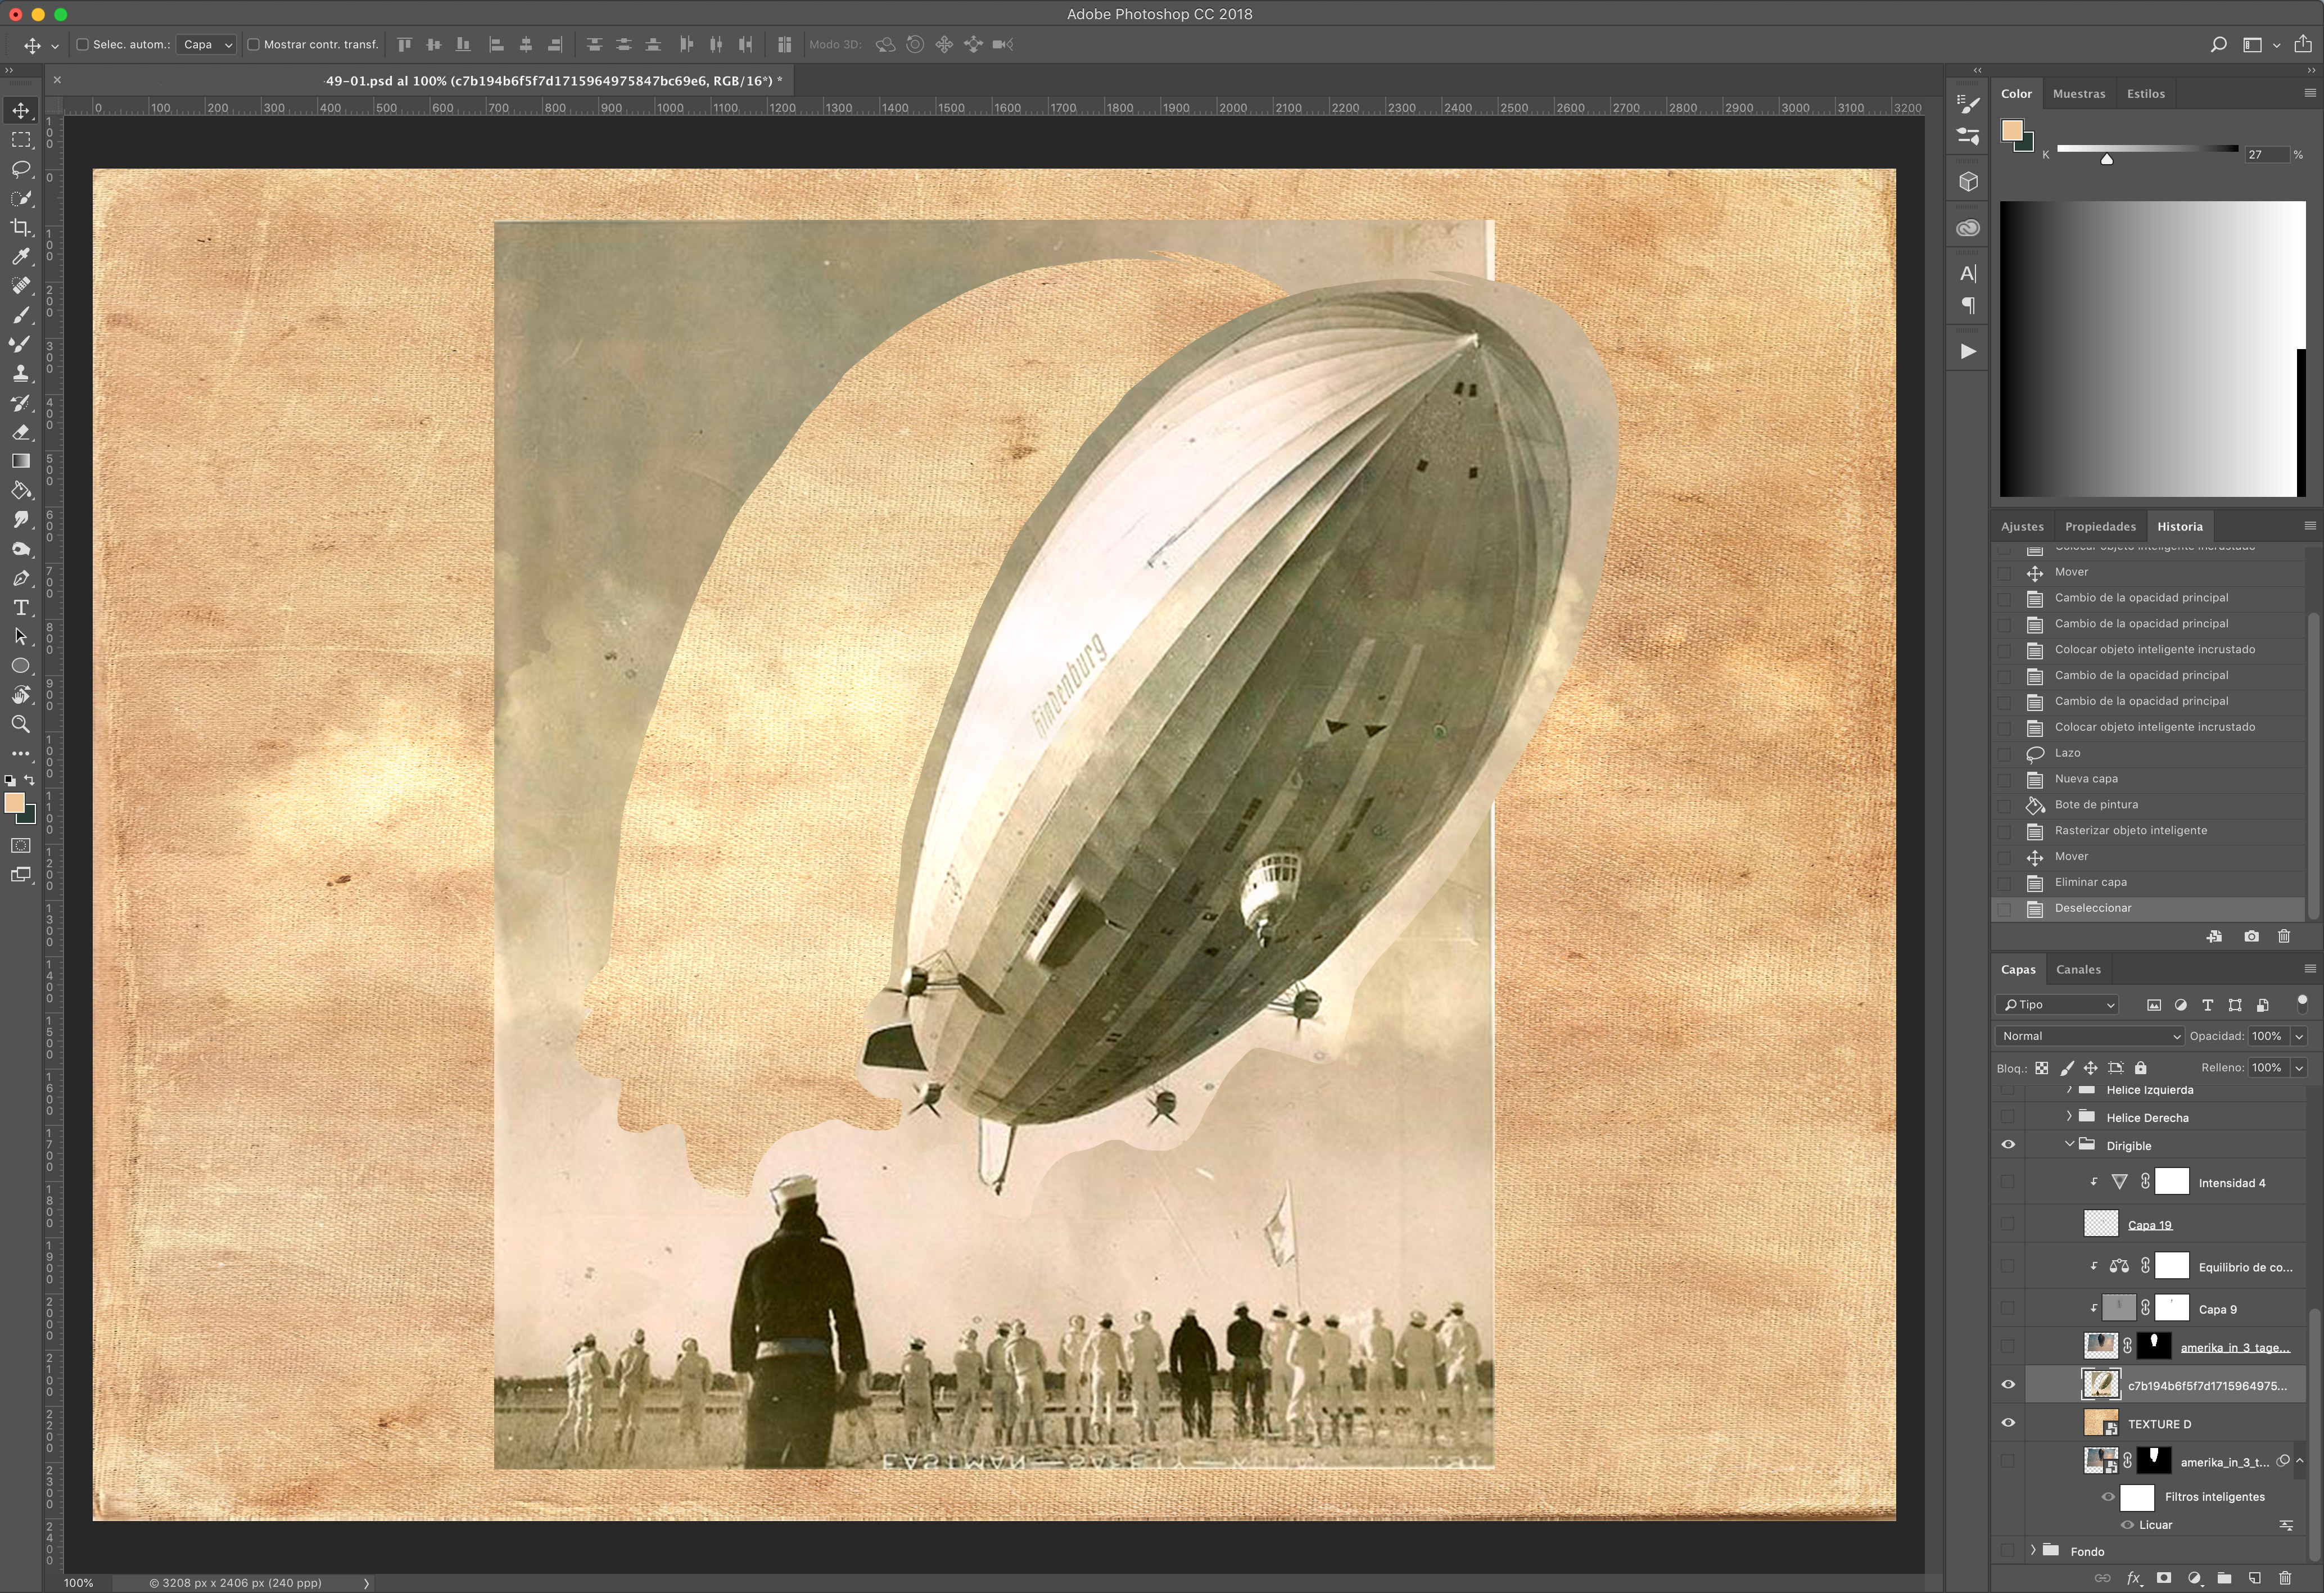Image resolution: width=2324 pixels, height=1593 pixels.
Task: Select the Paint Bucket tool in the toolbox
Action: coord(21,490)
